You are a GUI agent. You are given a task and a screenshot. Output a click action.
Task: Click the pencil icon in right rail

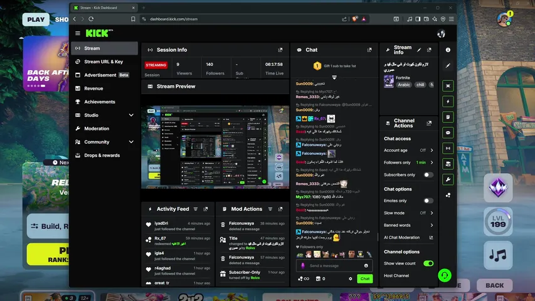click(x=448, y=65)
